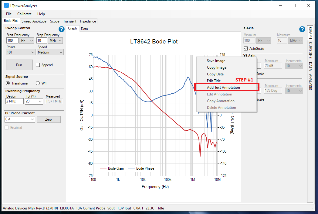Click the LTpowerAnalyzer title bar app icon
The width and height of the screenshot is (318, 214).
tap(6, 5)
